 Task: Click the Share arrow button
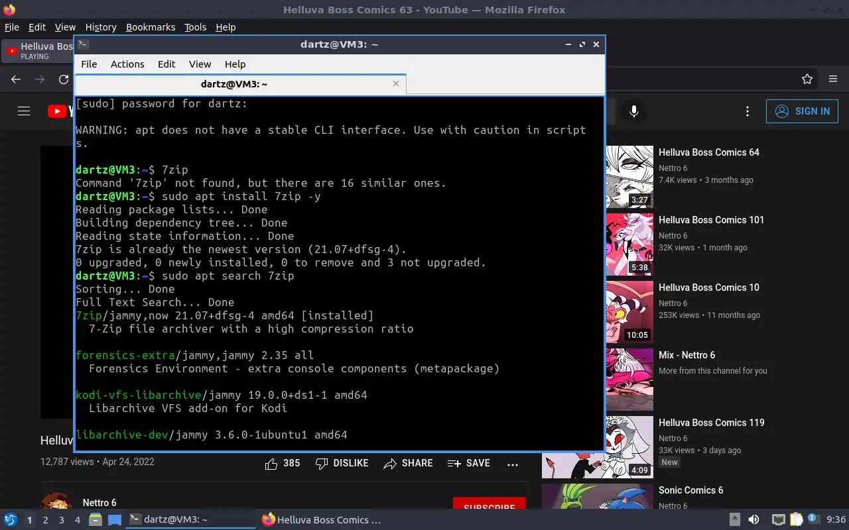pos(408,464)
